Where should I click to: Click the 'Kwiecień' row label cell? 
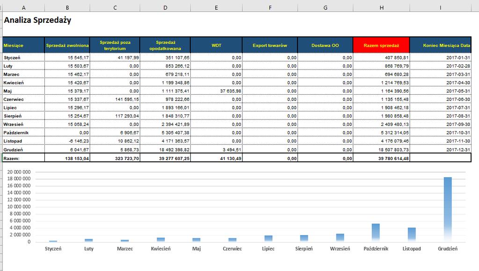coord(23,83)
